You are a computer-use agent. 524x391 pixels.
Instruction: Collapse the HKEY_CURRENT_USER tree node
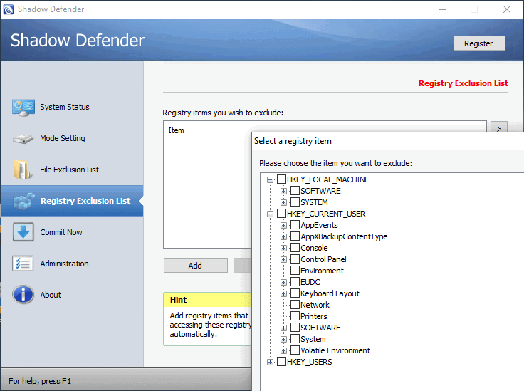(270, 214)
